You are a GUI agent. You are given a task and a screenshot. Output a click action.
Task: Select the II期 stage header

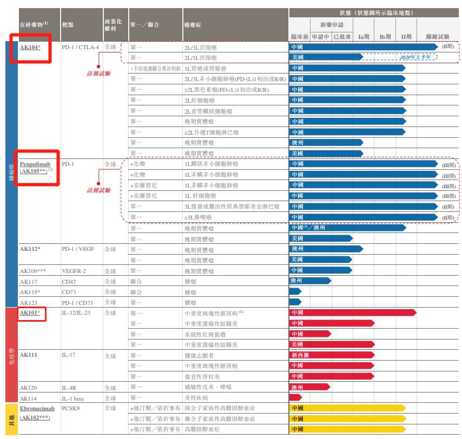pyautogui.click(x=406, y=37)
